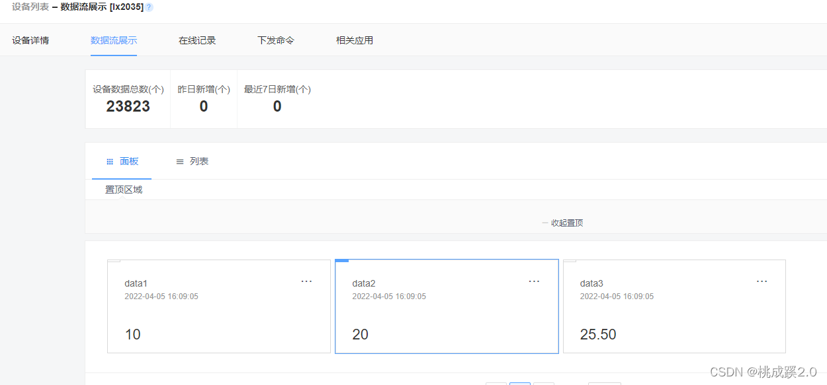Switch to the 下发命令 tab
Image resolution: width=827 pixels, height=385 pixels.
pyautogui.click(x=275, y=40)
